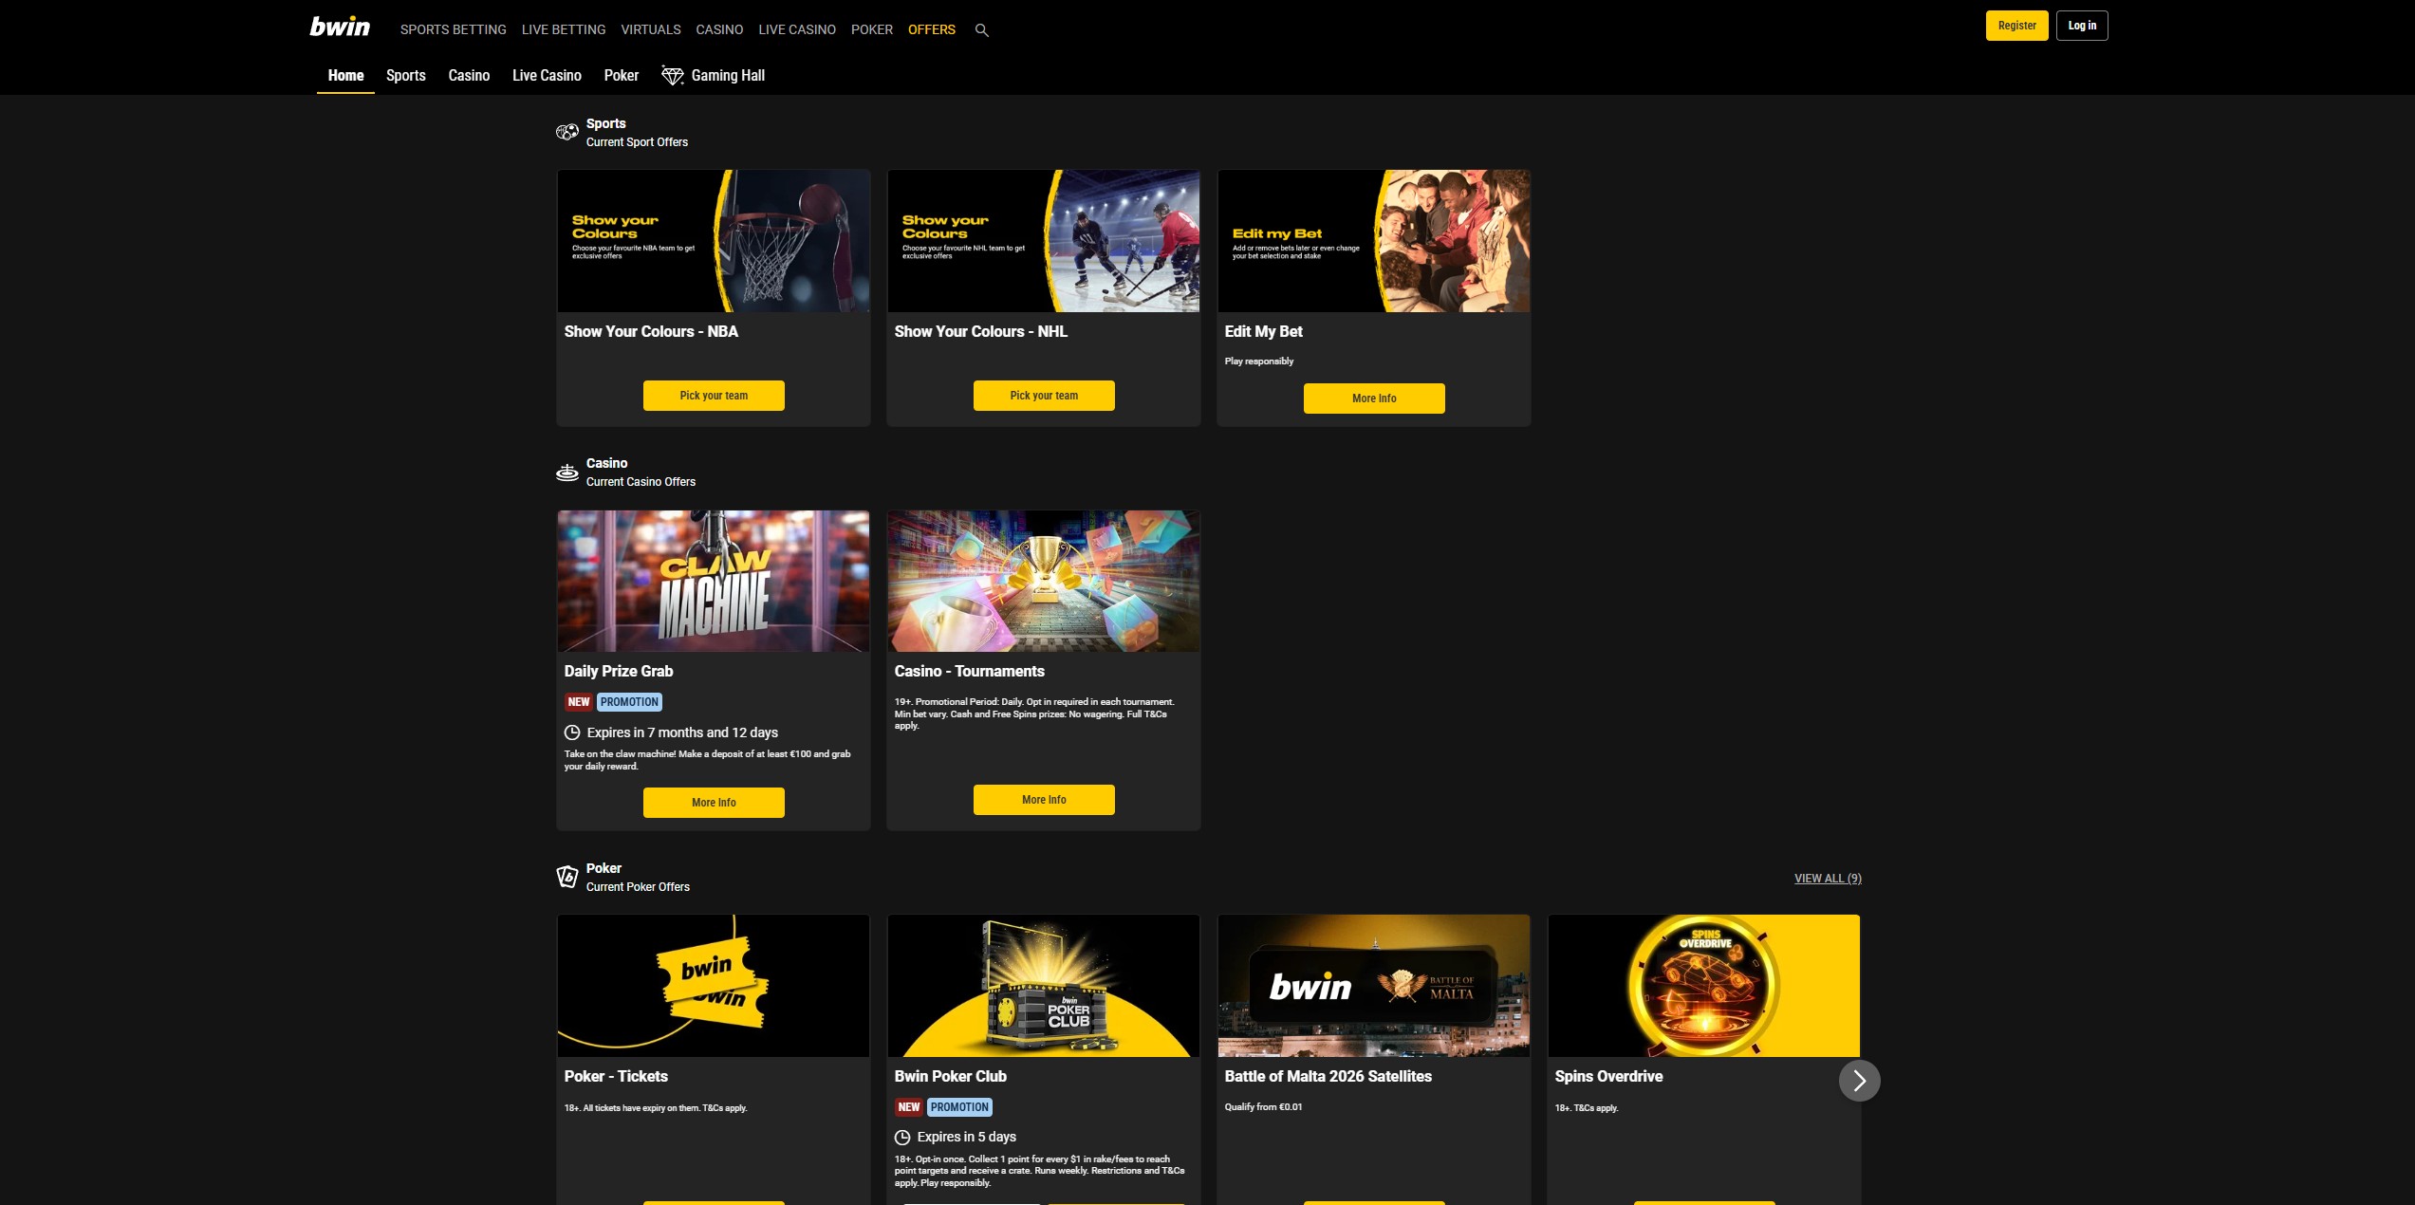Click the bwin logo
Image resolution: width=2415 pixels, height=1205 pixels.
pyautogui.click(x=340, y=27)
